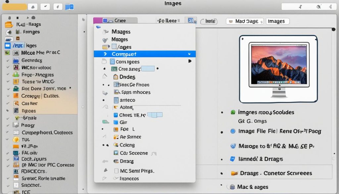Click the green icon beside imgres roog Soolides
The width and height of the screenshot is (339, 194).
(233, 112)
